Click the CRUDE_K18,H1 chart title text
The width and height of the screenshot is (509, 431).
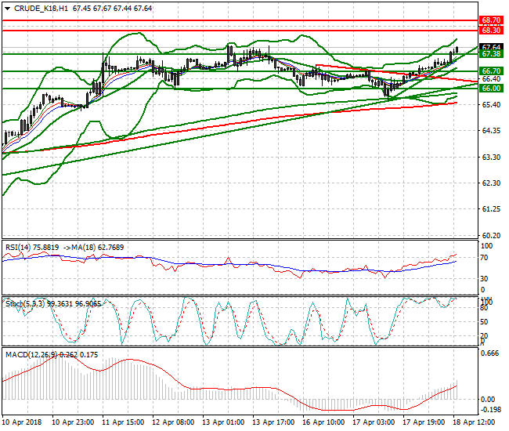pos(41,9)
